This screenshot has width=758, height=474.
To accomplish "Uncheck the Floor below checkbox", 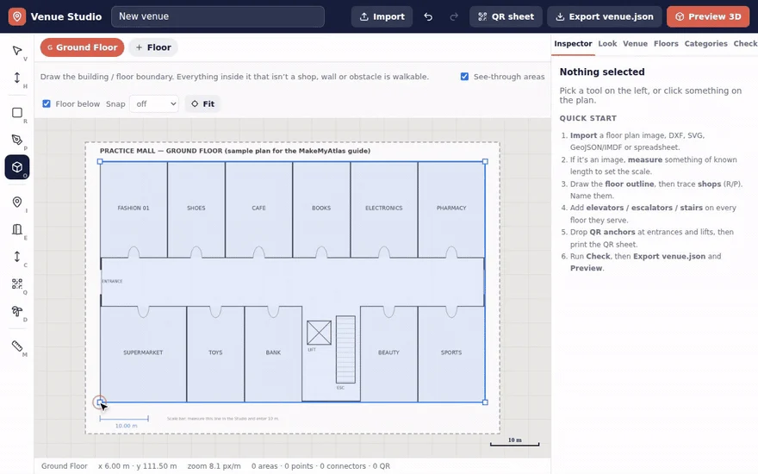I will (47, 103).
